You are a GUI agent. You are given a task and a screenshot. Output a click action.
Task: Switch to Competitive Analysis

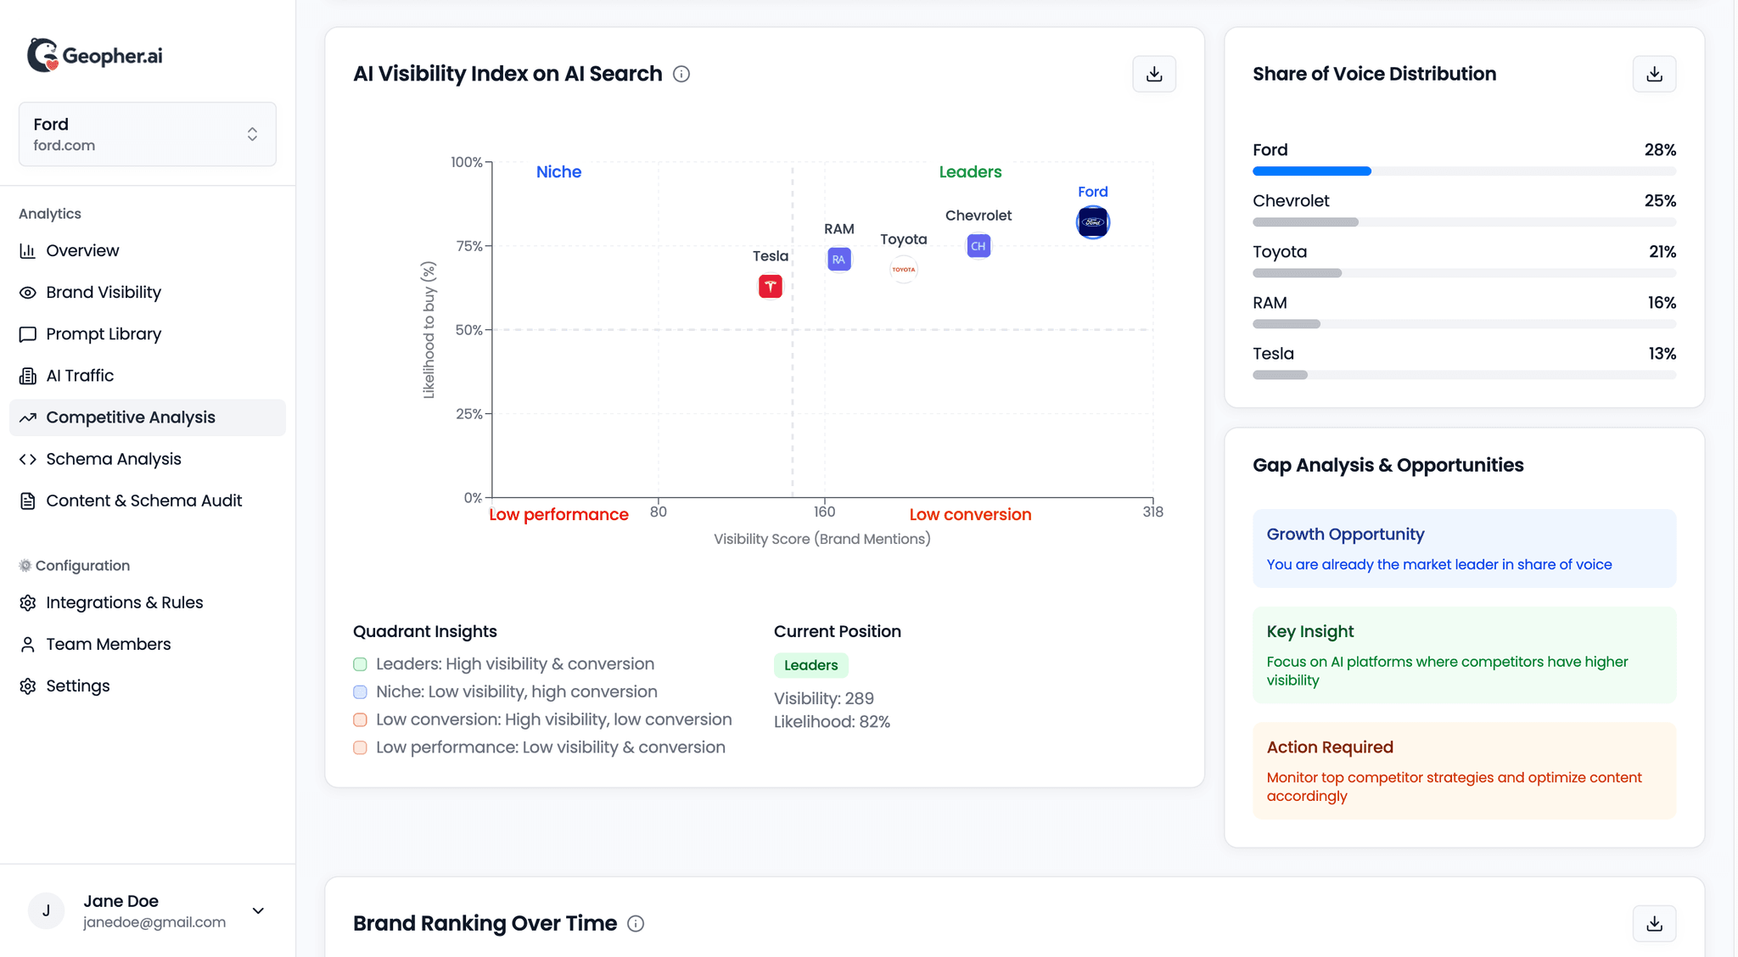point(130,417)
